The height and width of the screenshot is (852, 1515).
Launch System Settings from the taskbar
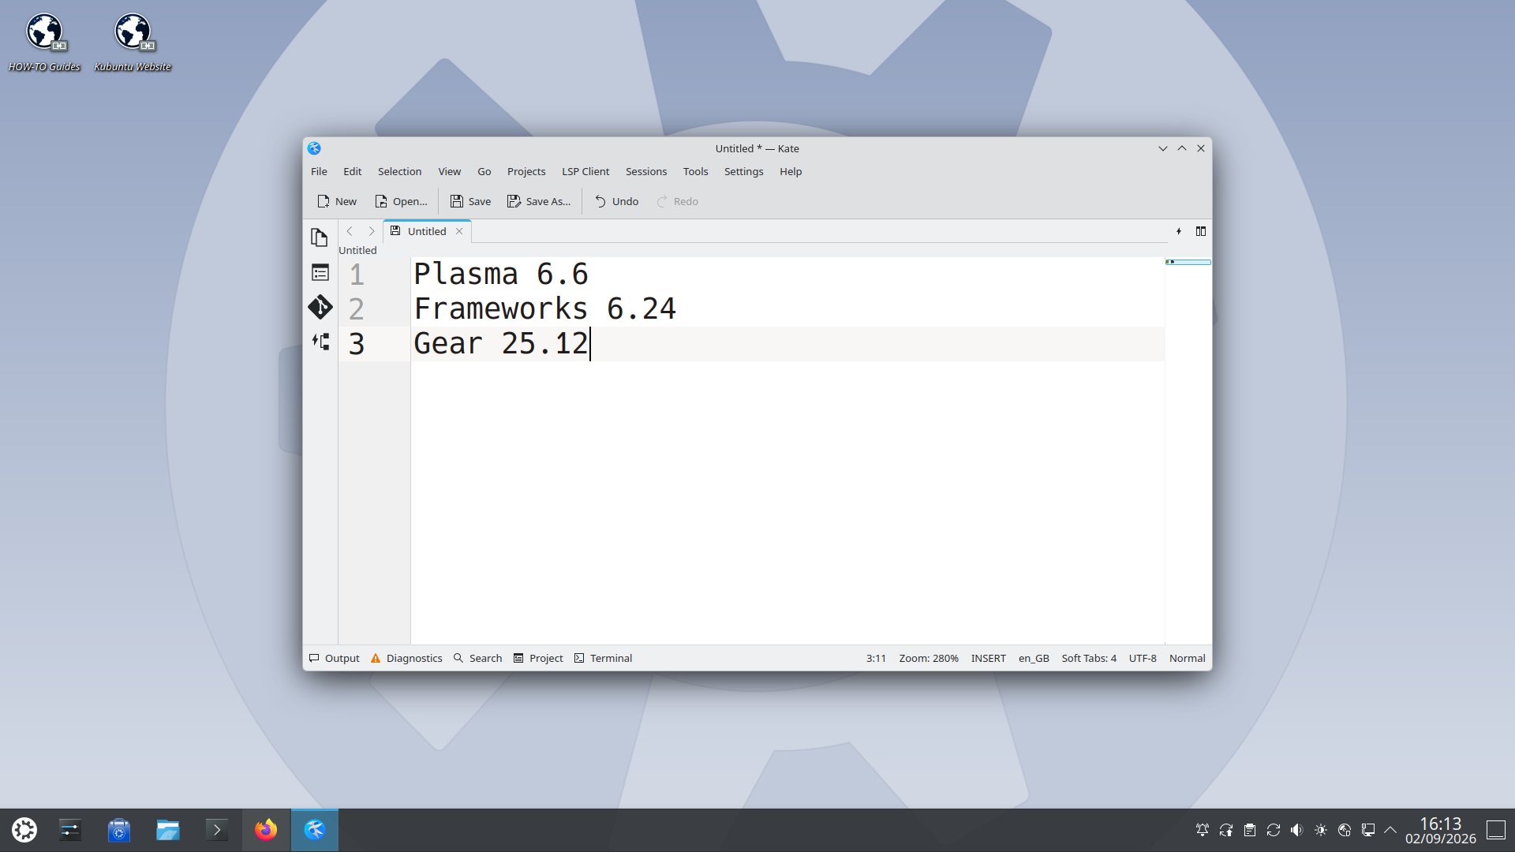pos(70,830)
